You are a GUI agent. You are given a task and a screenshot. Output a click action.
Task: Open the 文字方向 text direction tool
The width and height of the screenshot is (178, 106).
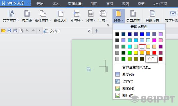click(x=11, y=16)
